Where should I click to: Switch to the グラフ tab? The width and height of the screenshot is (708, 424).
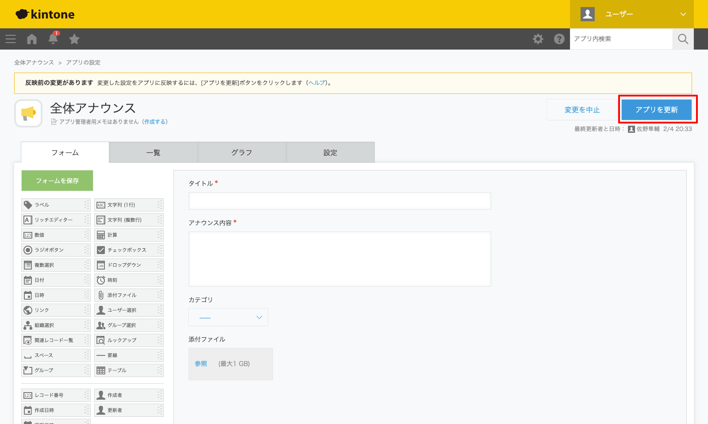click(x=242, y=152)
